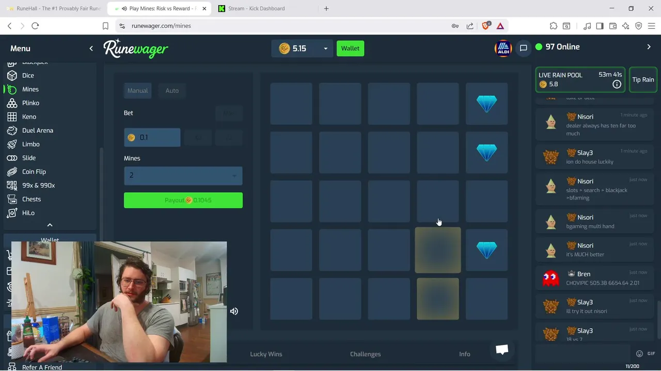Switch to the RuneHall browser tab
Viewport: 661px width, 371px height.
coord(53,8)
